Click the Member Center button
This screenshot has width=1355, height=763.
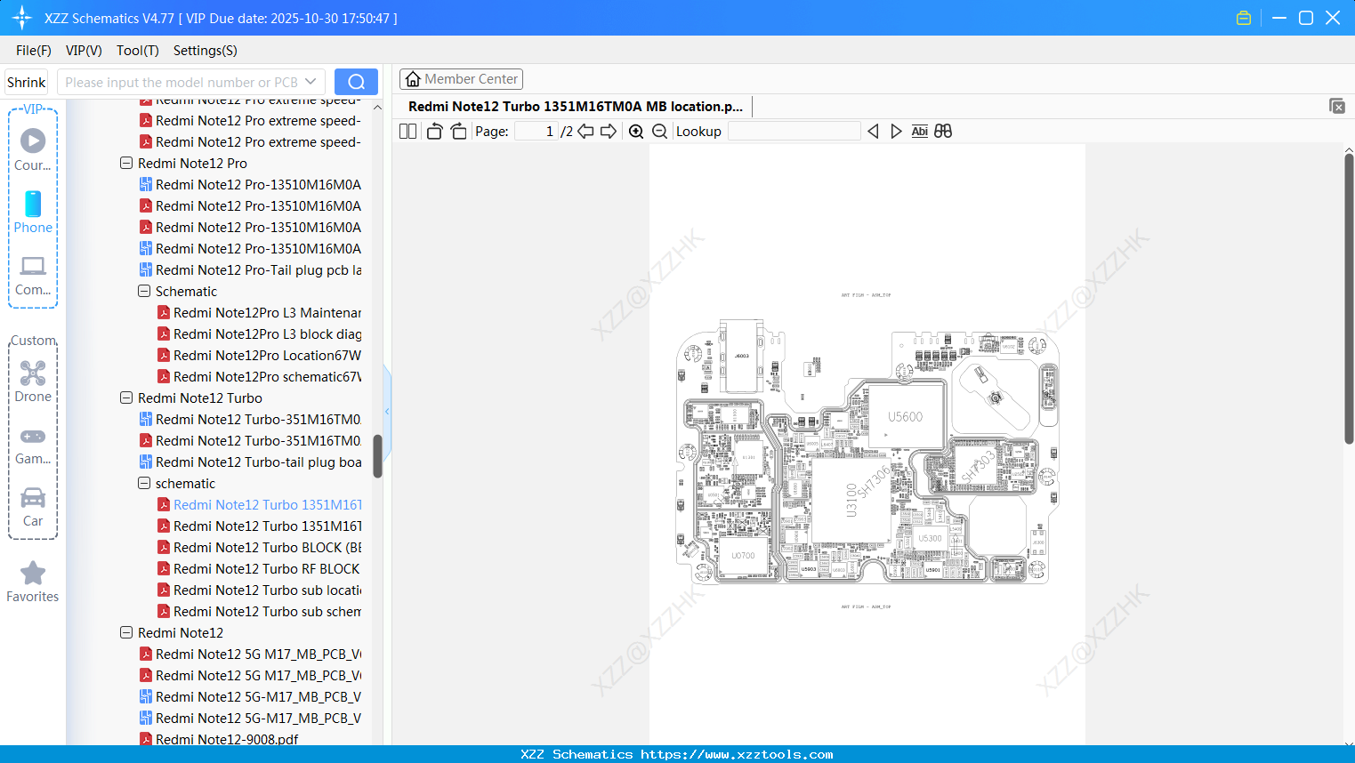tap(461, 79)
